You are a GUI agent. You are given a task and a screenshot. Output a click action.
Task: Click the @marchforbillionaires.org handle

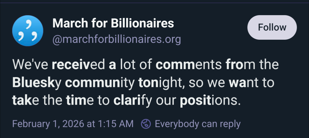tap(116, 39)
